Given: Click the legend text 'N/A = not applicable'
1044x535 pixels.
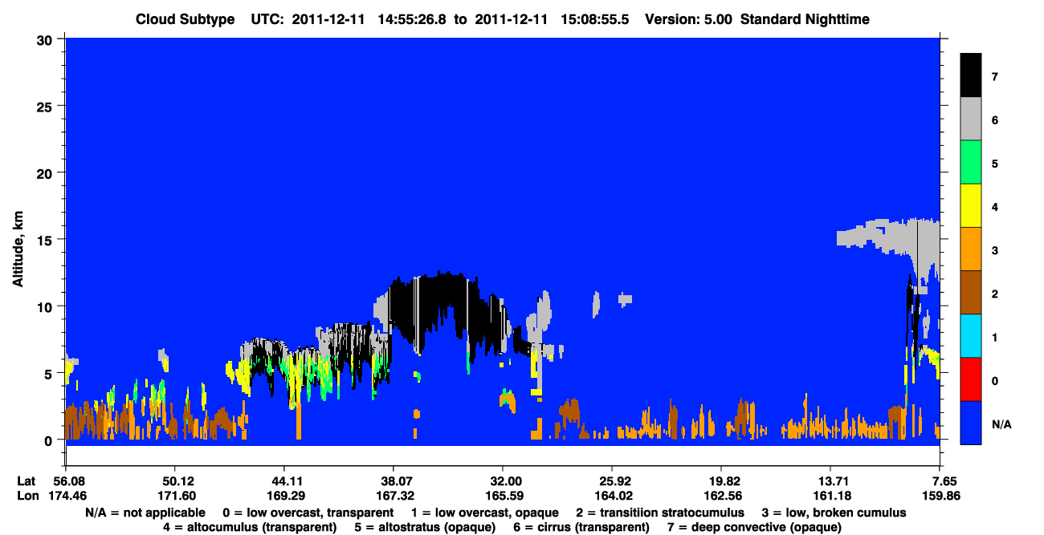Looking at the screenshot, I should (145, 512).
